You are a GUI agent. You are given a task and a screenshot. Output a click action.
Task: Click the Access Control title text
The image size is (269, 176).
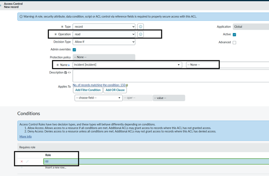13,4
